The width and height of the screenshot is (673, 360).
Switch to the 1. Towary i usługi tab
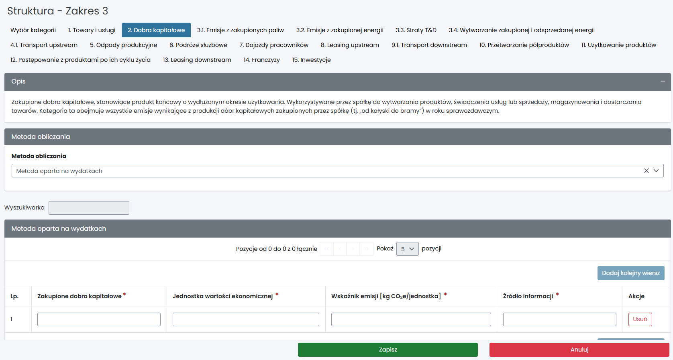click(x=92, y=30)
